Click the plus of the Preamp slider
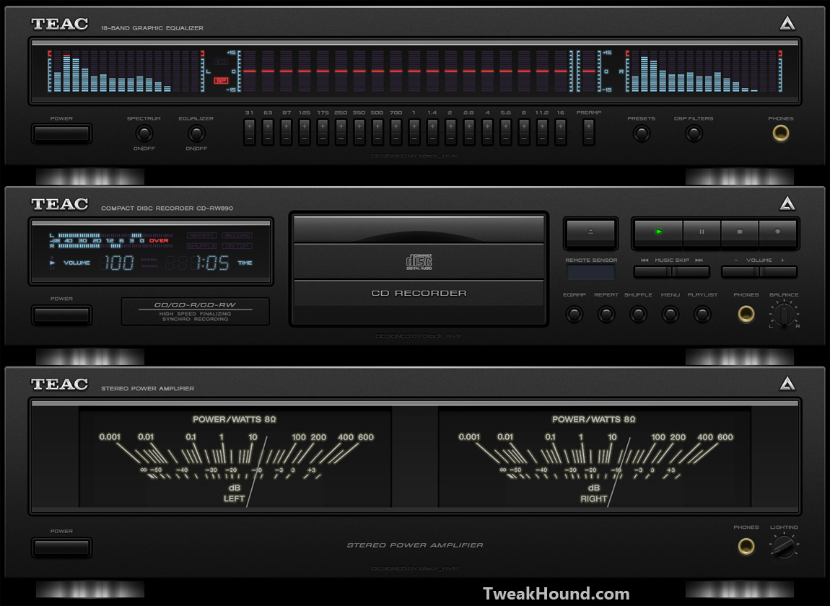The image size is (830, 606). coord(588,126)
